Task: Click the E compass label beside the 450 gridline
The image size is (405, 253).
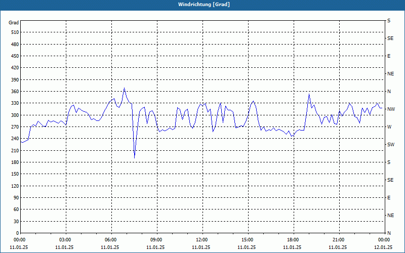Action: [389, 56]
